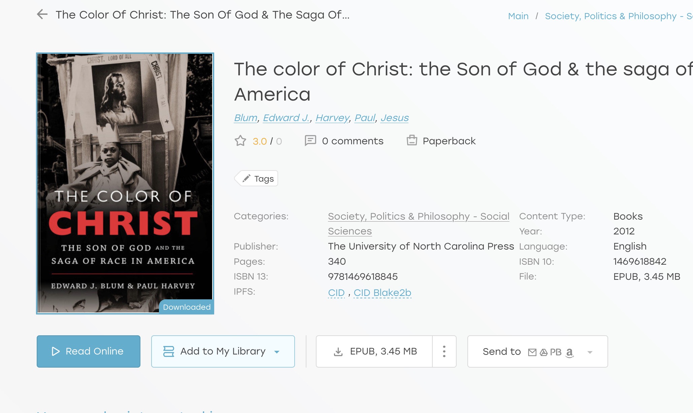Click the Paperback shopping bag icon
Image resolution: width=693 pixels, height=413 pixels.
411,141
